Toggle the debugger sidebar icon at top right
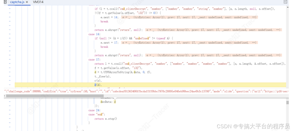This screenshot has height=131, width=291. [285, 2]
